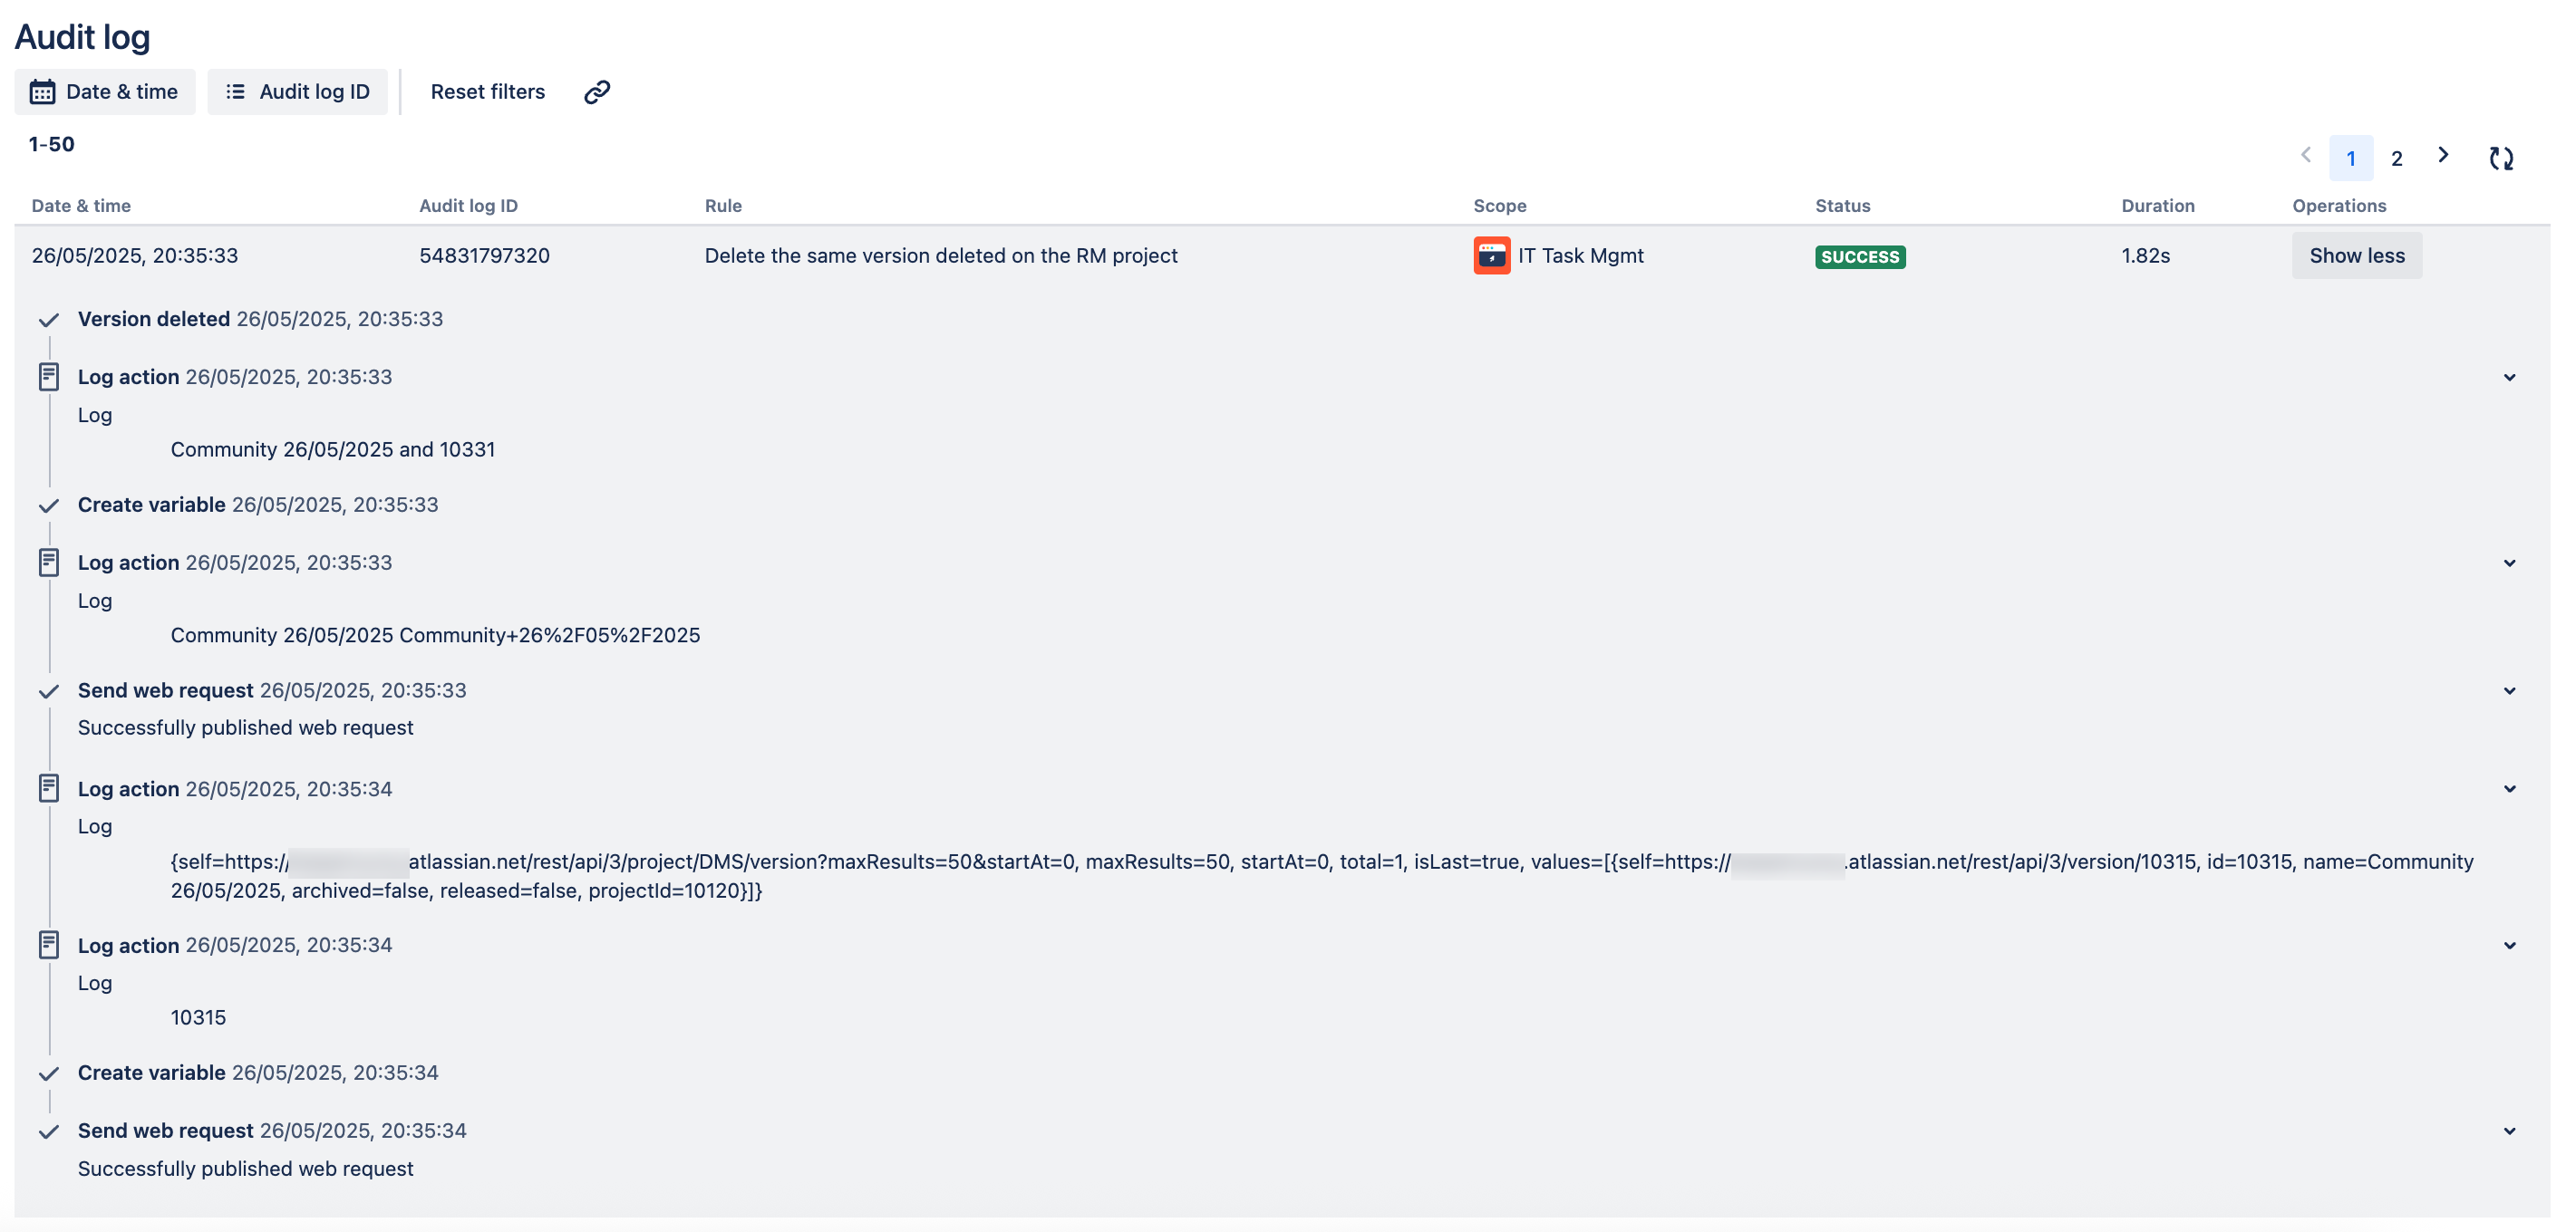Click the calendar icon on Date & time filter

pyautogui.click(x=42, y=91)
